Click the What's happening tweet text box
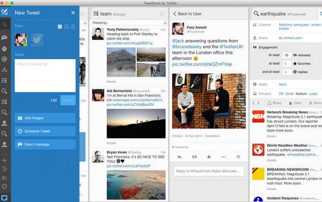 [x=45, y=76]
